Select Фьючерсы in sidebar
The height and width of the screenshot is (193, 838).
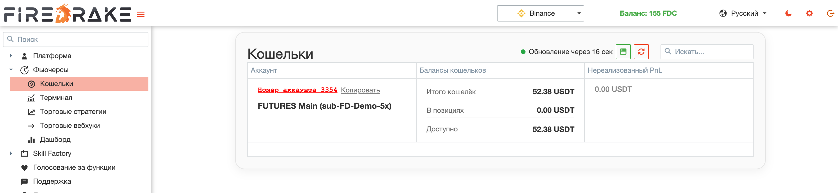coord(51,69)
